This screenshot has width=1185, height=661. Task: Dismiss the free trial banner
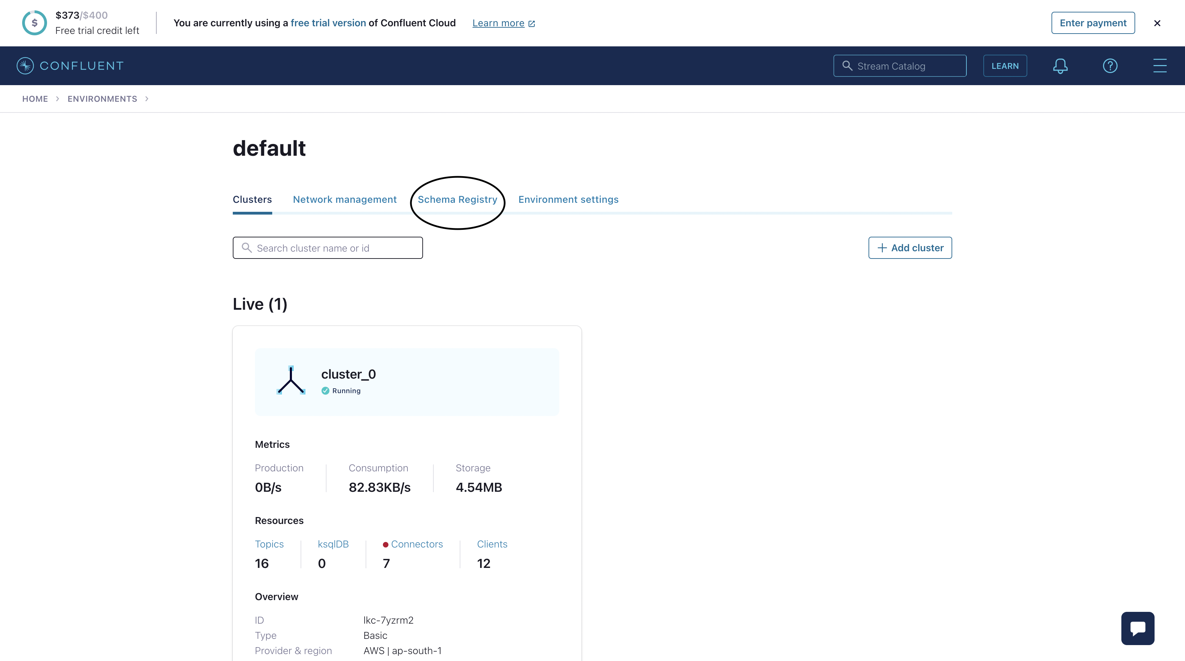(x=1157, y=23)
